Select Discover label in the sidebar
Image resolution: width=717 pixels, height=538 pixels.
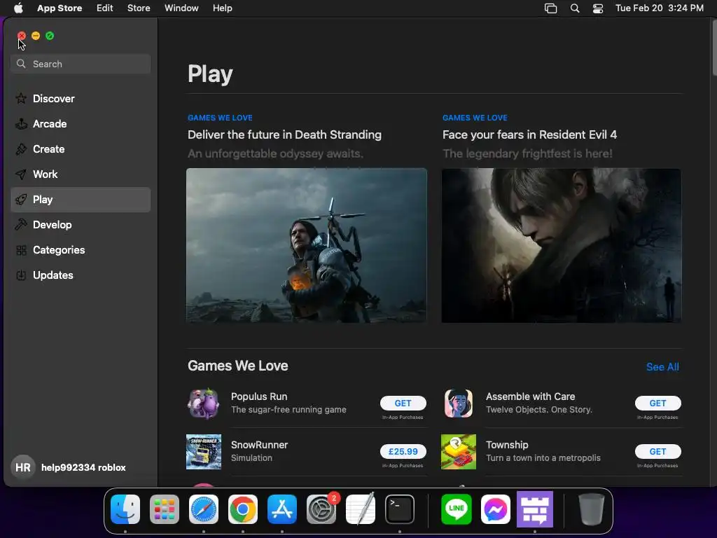53,99
